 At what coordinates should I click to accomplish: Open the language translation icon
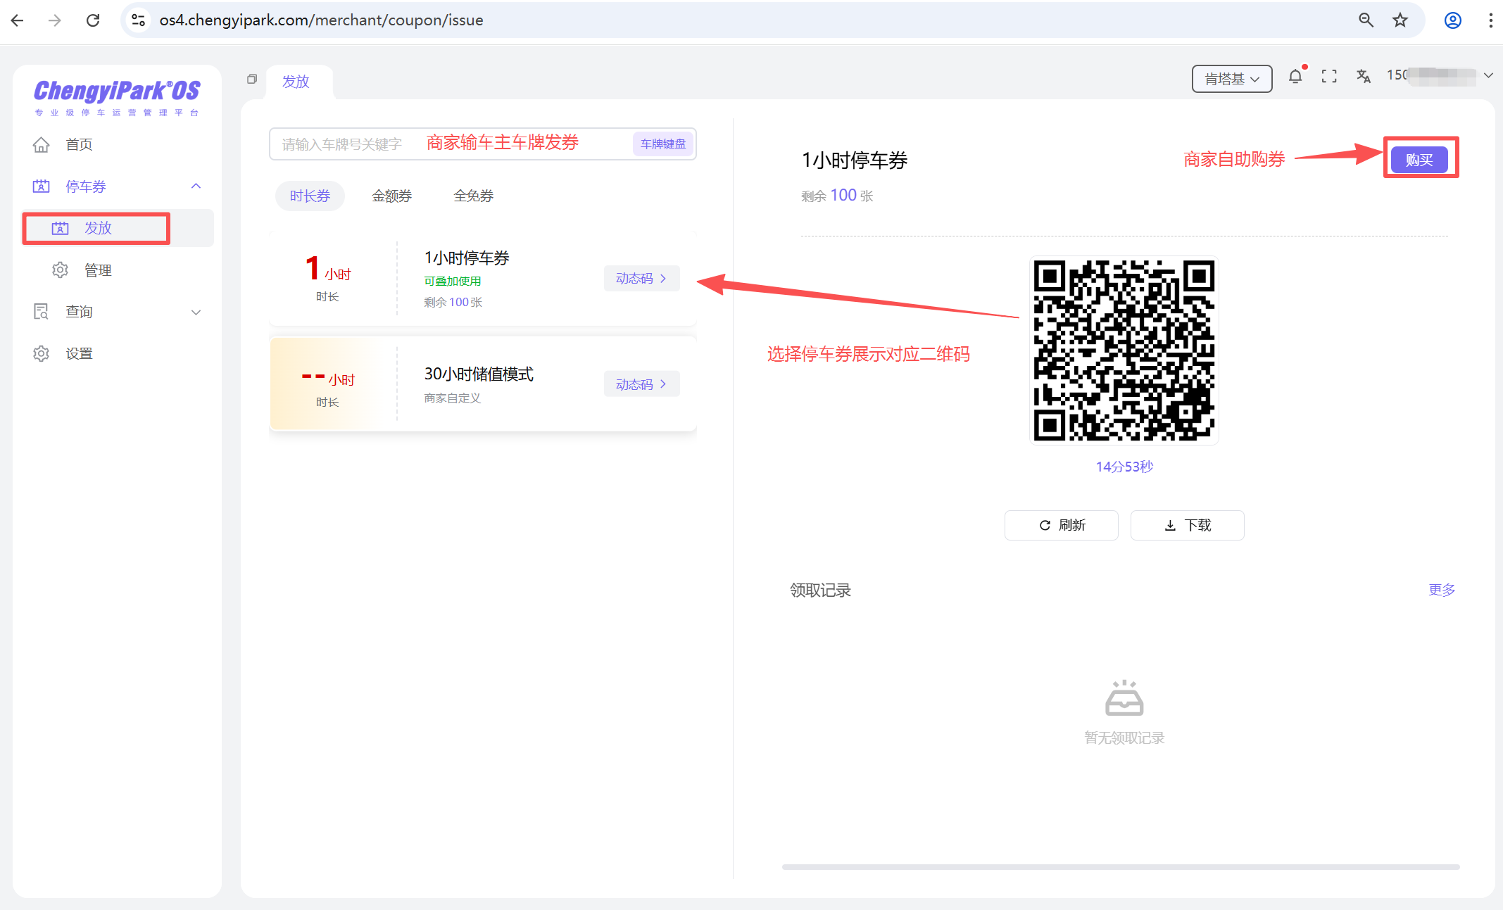[x=1363, y=77]
